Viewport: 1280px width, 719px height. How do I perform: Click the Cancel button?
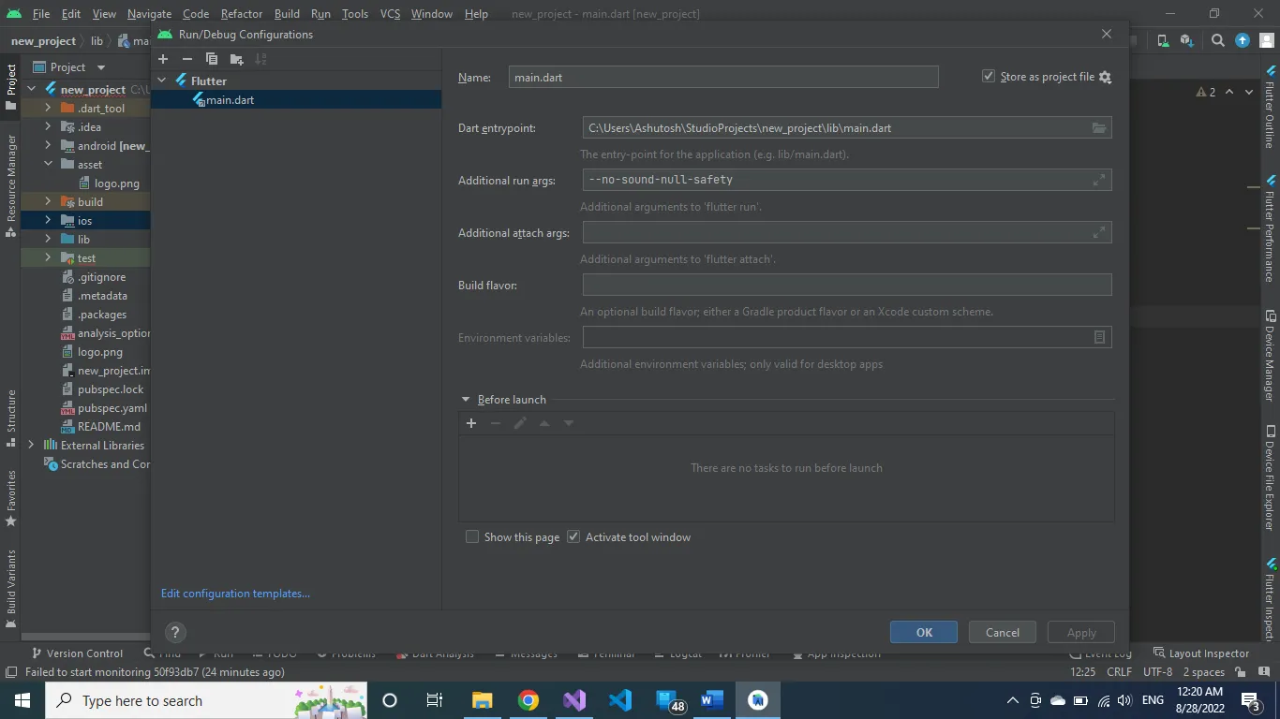click(1003, 633)
